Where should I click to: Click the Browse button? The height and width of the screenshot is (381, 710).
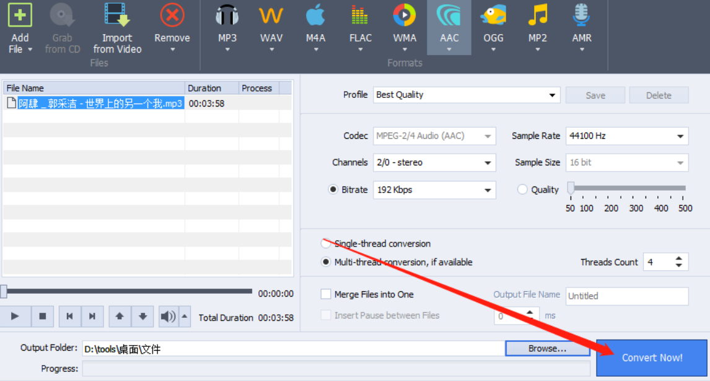tap(548, 348)
